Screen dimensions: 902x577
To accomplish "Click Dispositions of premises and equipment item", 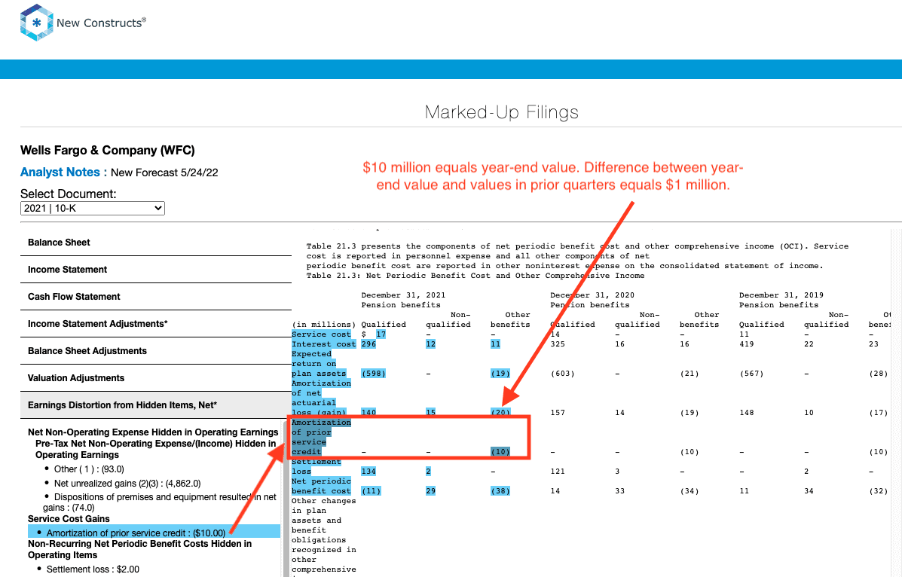I will 160,502.
